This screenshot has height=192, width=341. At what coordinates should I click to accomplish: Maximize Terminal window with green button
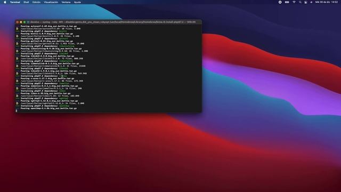click(25, 22)
